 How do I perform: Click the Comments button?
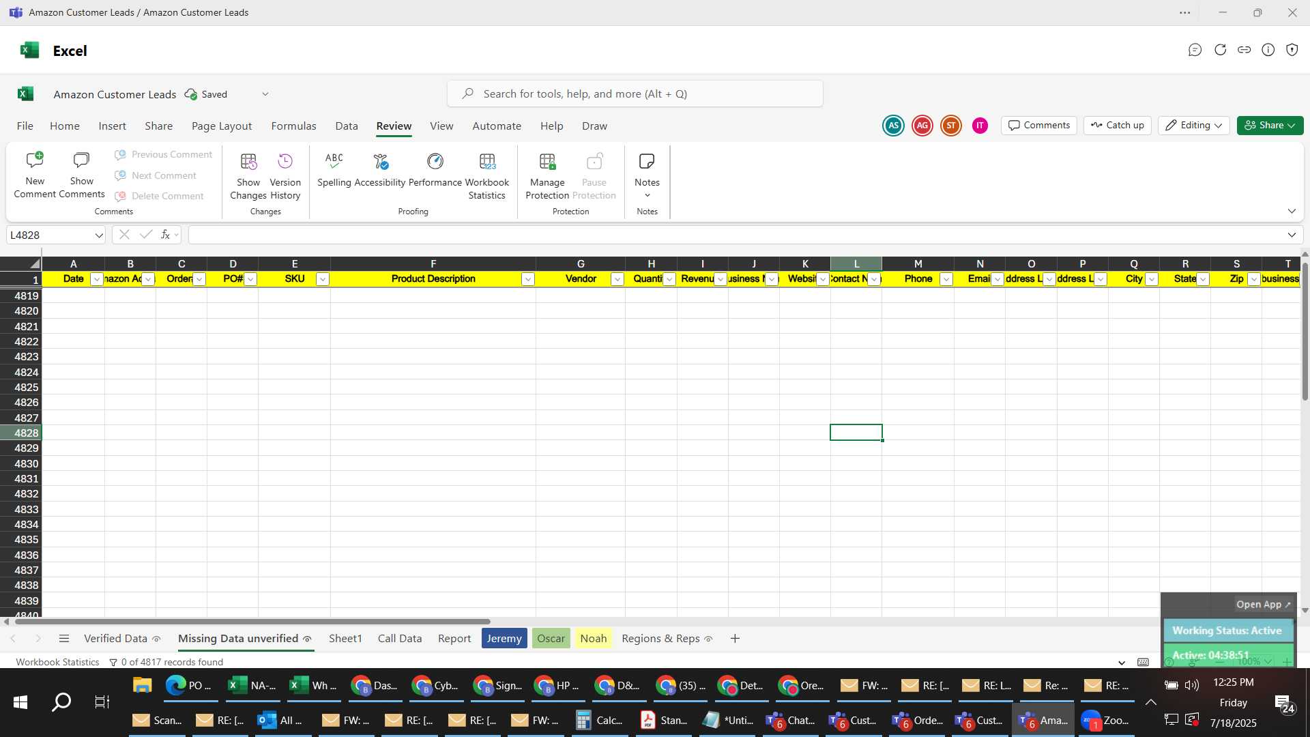[1039, 126]
